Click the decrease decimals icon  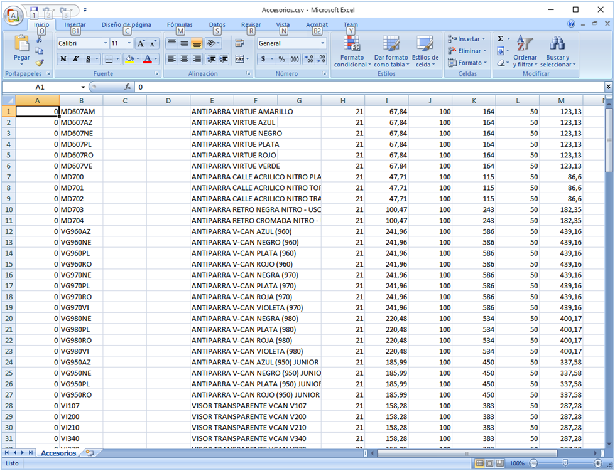pos(321,59)
